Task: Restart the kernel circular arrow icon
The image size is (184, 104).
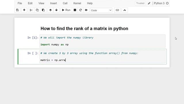Action: coord(80,10)
